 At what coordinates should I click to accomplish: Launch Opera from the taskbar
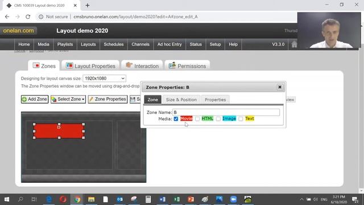pyautogui.click(x=63, y=199)
